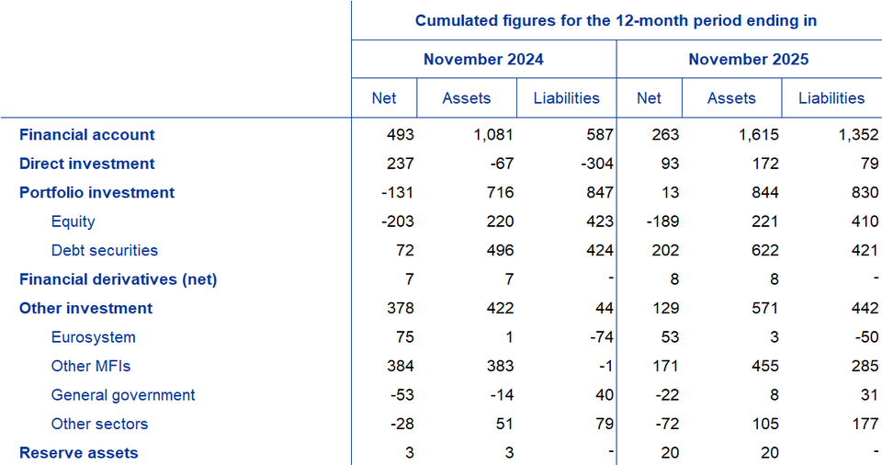Select the Direct investment row label
Screen dimensions: 882x465
[87, 164]
